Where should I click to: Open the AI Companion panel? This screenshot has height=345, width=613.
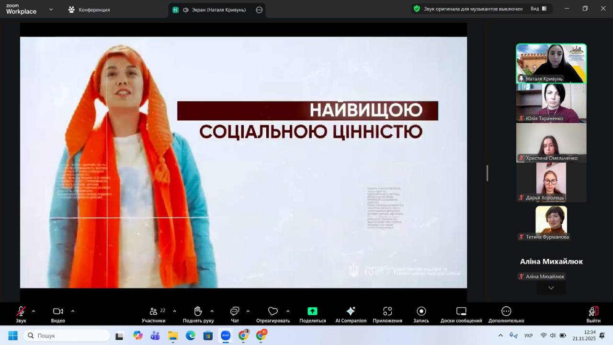point(351,314)
